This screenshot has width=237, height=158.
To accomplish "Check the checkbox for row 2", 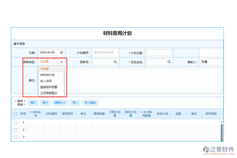I will pyautogui.click(x=15, y=130).
